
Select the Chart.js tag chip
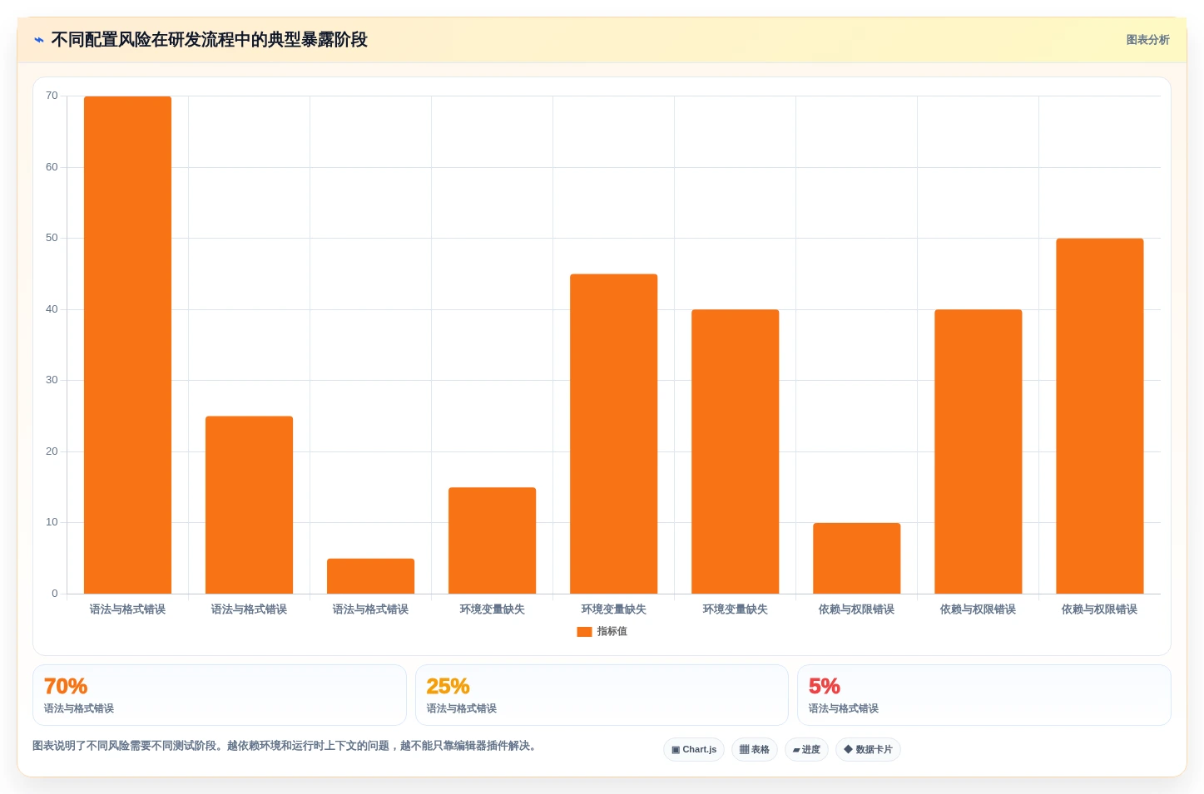[694, 749]
